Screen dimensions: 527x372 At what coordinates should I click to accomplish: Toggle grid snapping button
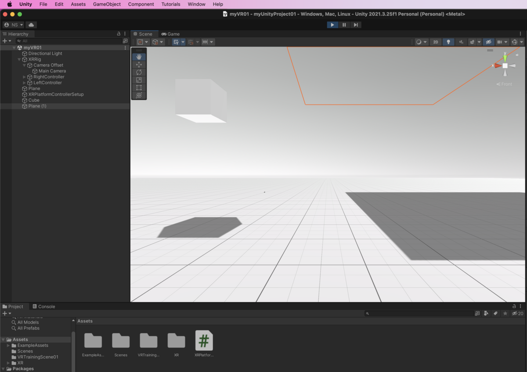point(191,42)
